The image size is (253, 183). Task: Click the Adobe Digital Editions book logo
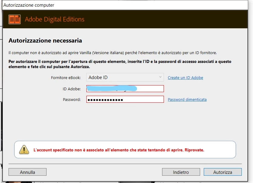click(x=15, y=19)
